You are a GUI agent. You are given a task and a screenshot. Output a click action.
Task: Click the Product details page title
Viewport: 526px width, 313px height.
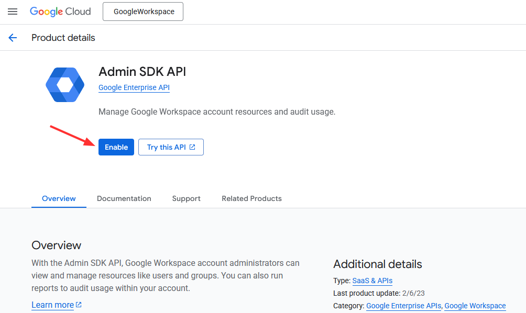(63, 38)
